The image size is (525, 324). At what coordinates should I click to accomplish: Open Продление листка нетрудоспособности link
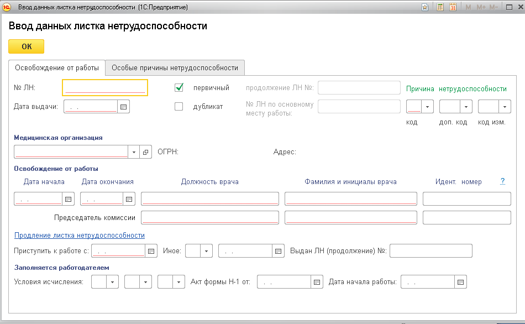coord(79,236)
